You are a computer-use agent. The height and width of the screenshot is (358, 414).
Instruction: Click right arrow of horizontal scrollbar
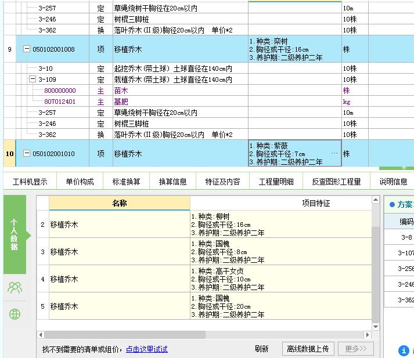click(x=368, y=335)
